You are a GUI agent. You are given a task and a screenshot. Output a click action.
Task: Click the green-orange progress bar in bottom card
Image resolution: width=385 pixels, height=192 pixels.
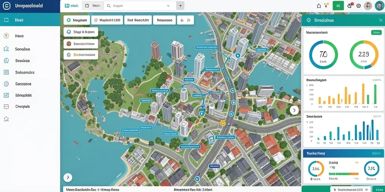coord(343,174)
